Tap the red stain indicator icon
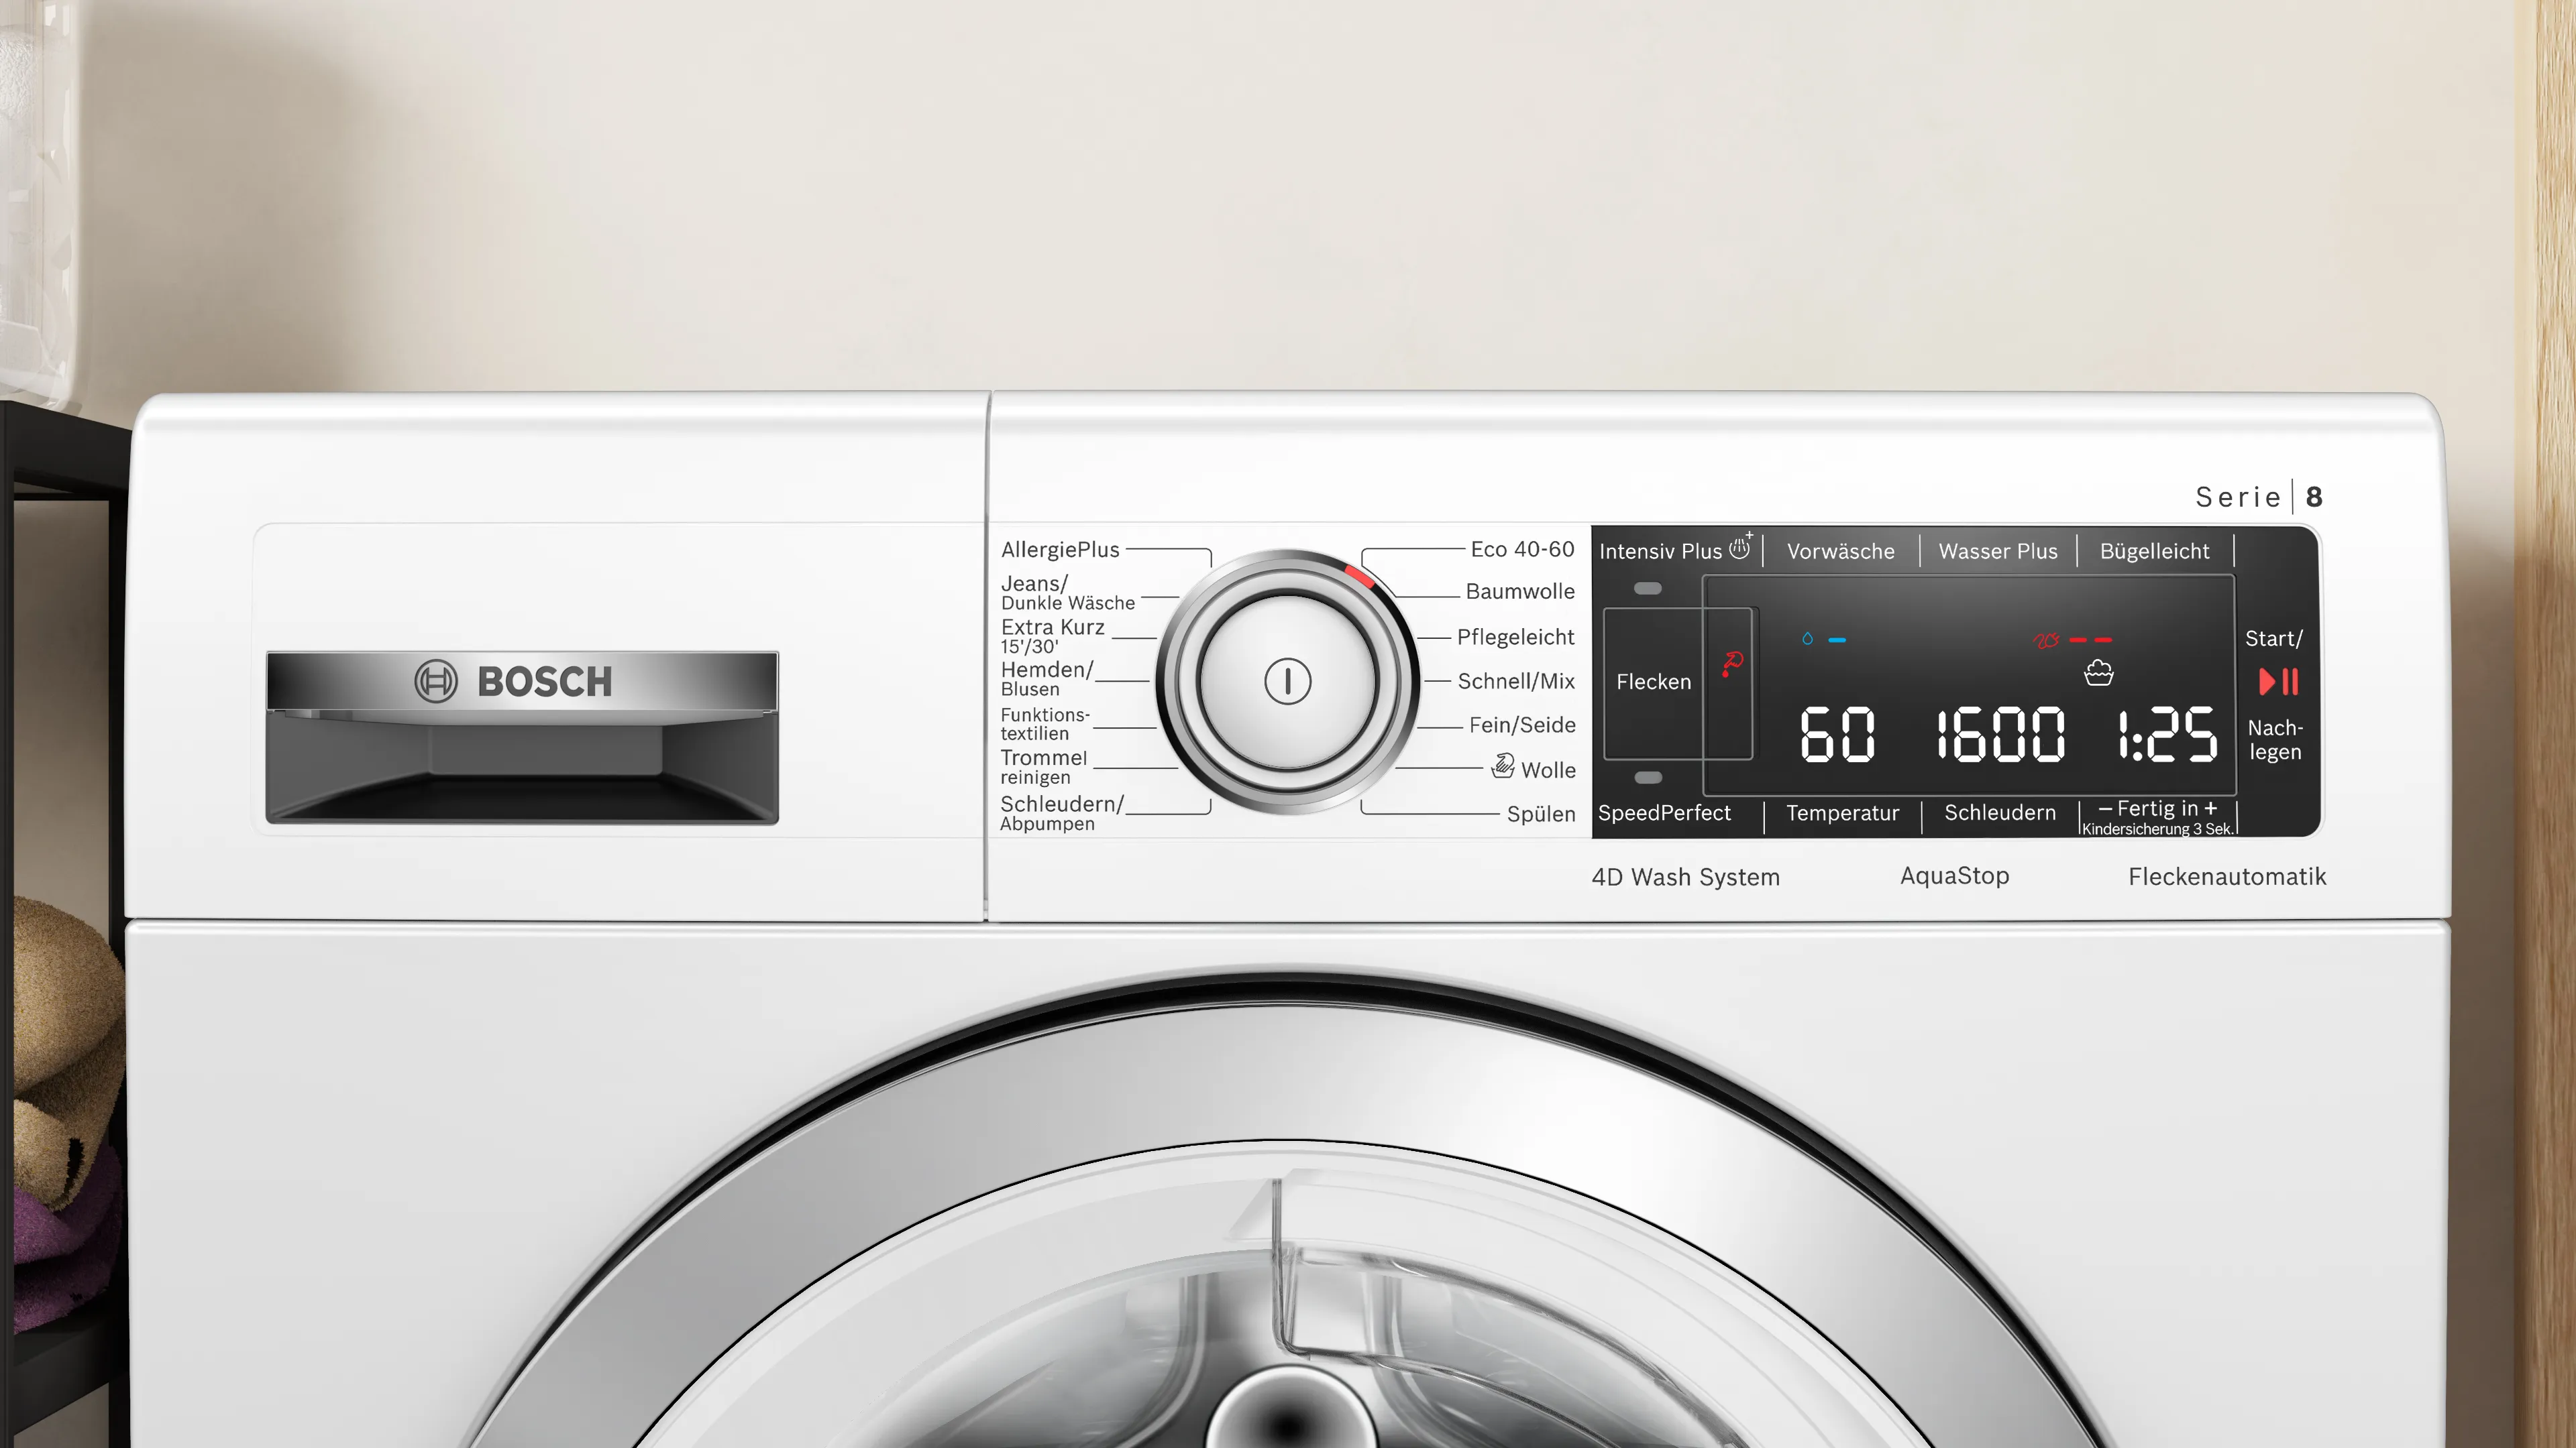Viewport: 2576px width, 1448px height. (x=1732, y=662)
